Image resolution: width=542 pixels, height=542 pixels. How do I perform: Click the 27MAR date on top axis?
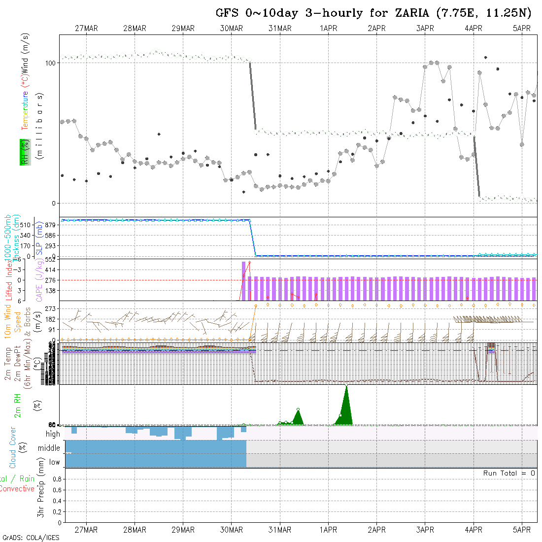coord(86,29)
